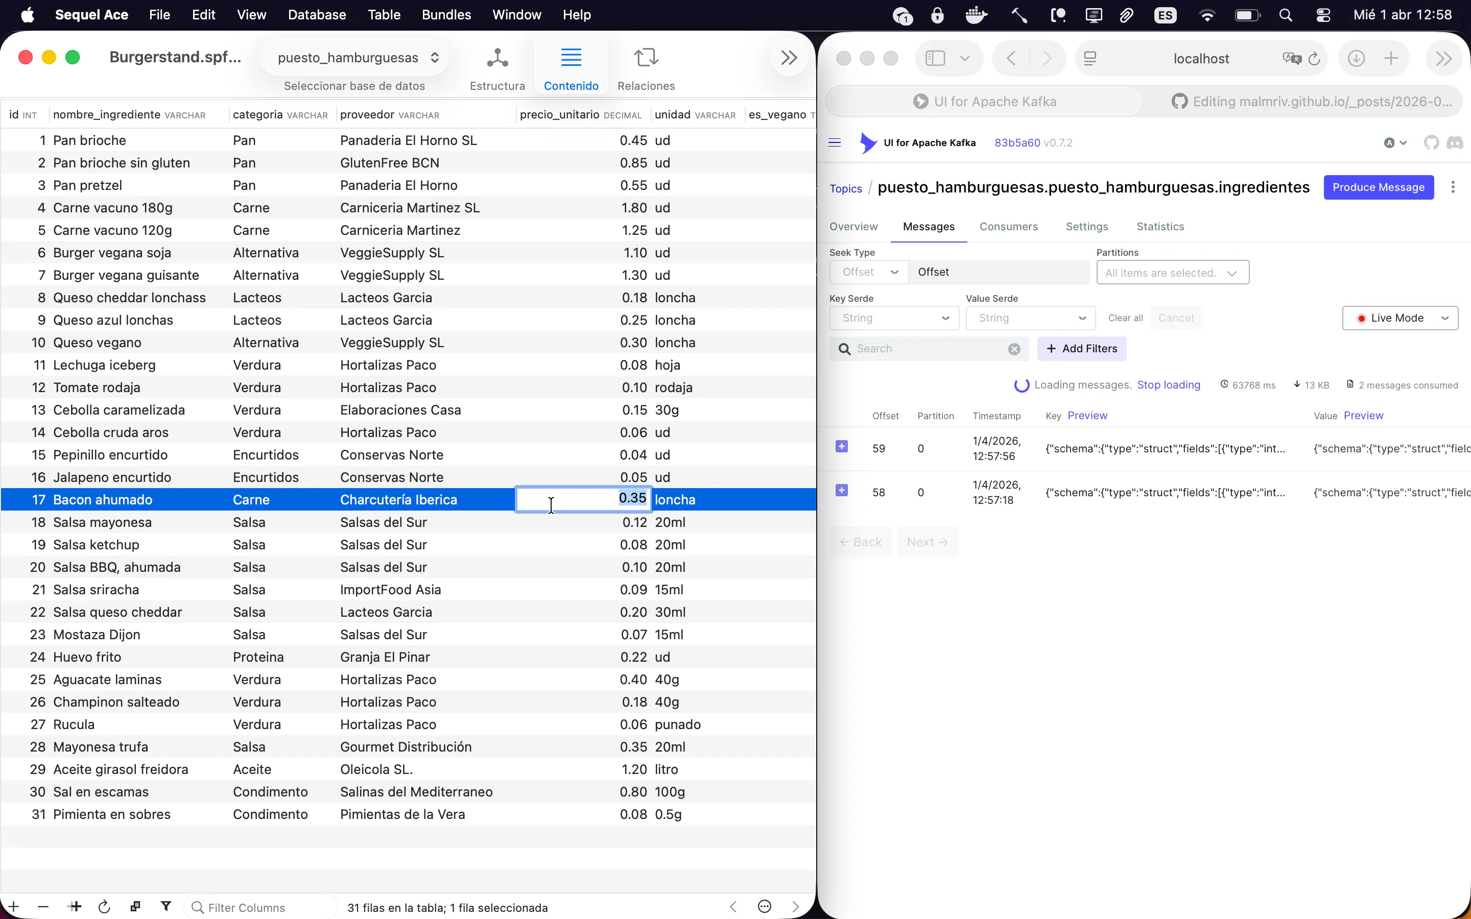This screenshot has height=919, width=1471.
Task: Reload the localhost page in Safari
Action: click(x=1314, y=58)
